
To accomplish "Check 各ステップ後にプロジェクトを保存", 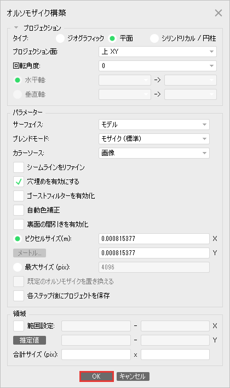I will [19, 296].
